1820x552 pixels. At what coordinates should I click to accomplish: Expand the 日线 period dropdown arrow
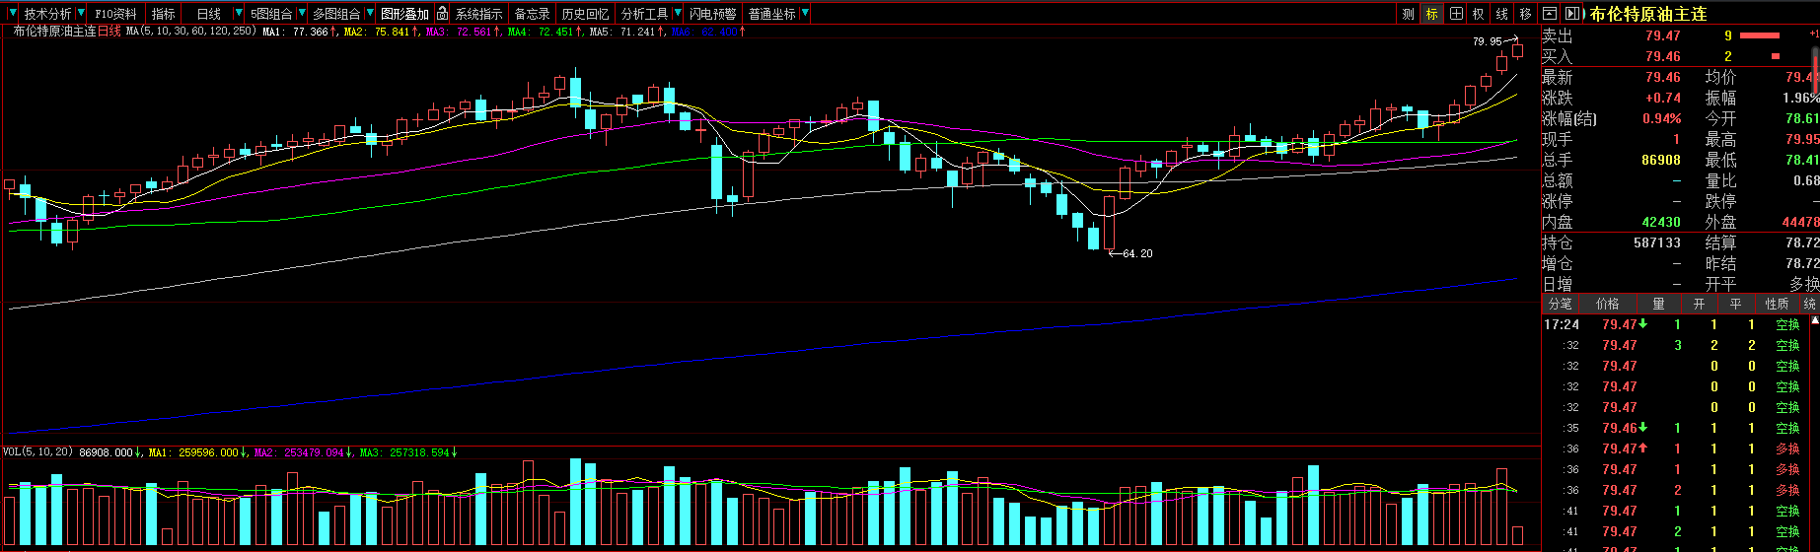[239, 14]
